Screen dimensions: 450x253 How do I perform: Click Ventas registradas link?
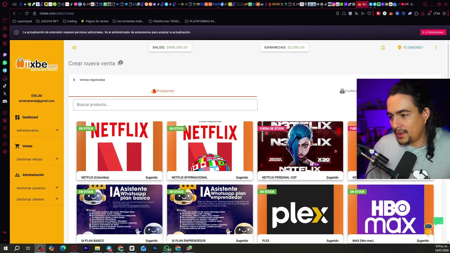point(92,80)
